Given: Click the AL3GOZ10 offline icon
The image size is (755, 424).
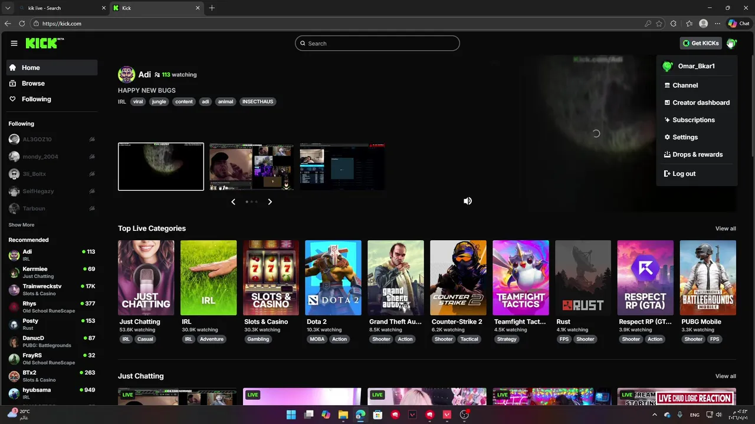Looking at the screenshot, I should coord(92,140).
